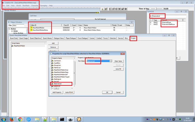Confirm the properties dialog with OK

[x=107, y=92]
